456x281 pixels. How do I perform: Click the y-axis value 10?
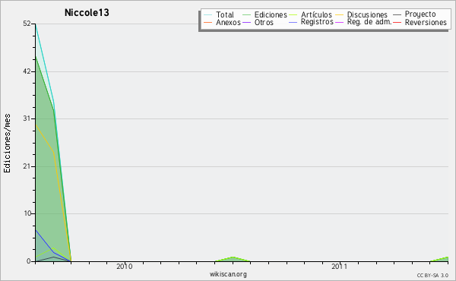point(27,213)
